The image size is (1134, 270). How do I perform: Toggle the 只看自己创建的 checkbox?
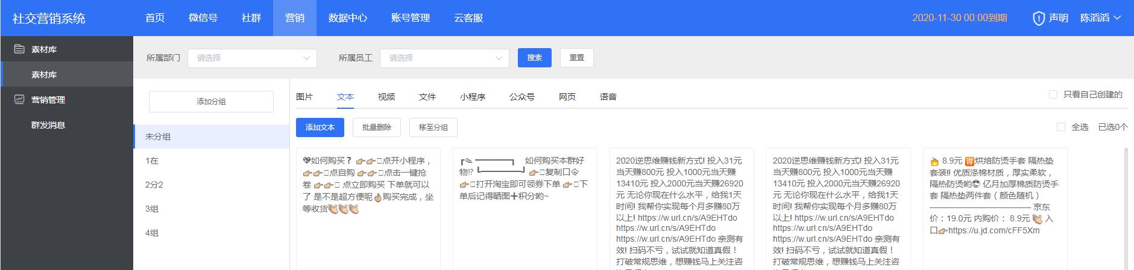coord(1053,94)
